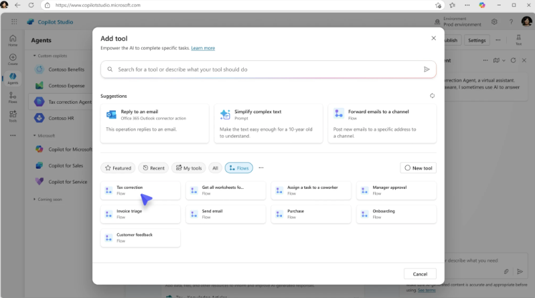Select the All filter tab
Screen dimensions: 535x298
coord(216,168)
